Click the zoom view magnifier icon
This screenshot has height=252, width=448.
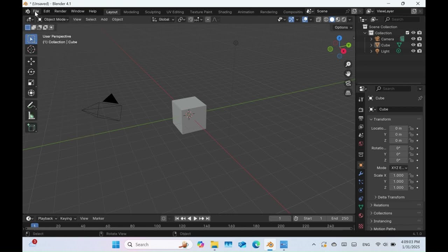click(x=348, y=64)
